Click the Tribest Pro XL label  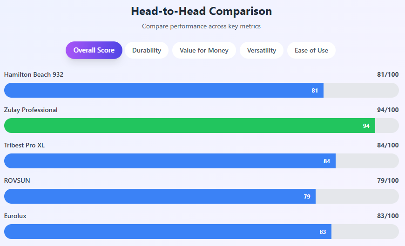click(24, 145)
